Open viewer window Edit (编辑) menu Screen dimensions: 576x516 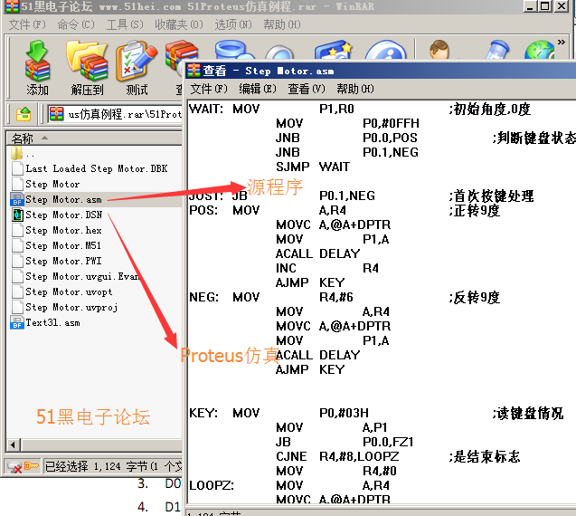click(x=258, y=89)
